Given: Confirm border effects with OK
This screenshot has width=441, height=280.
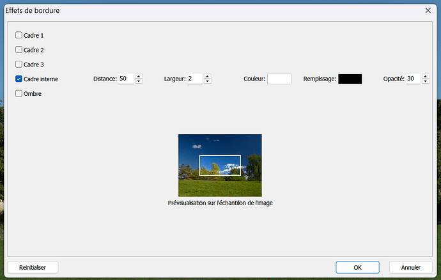Looking at the screenshot, I should point(357,267).
